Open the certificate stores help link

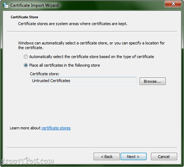(56, 128)
